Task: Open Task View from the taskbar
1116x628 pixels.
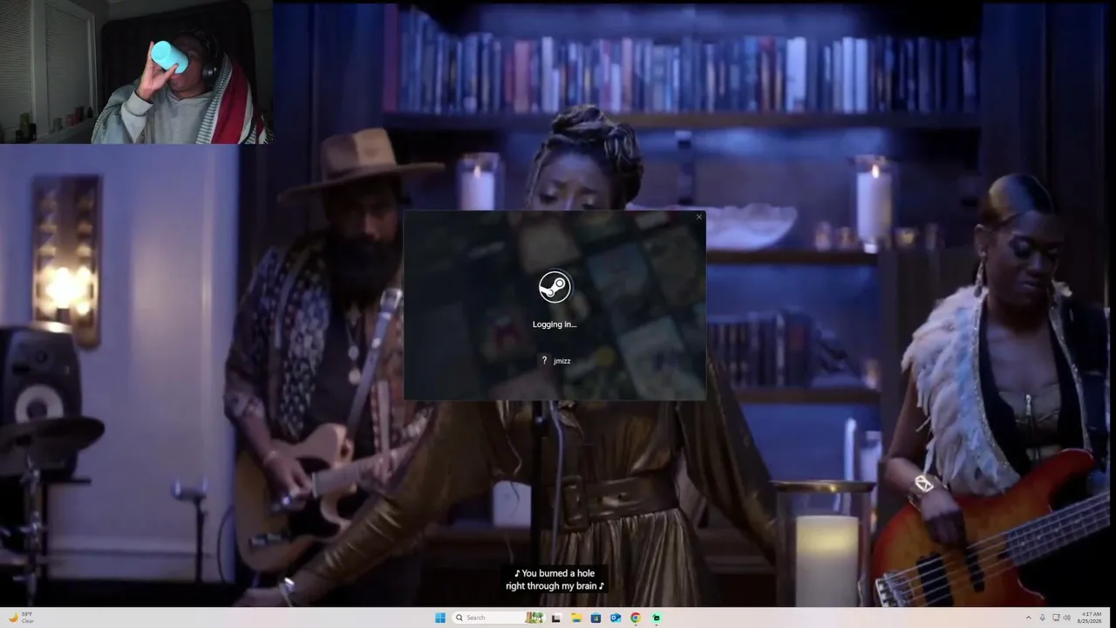Action: click(x=555, y=618)
